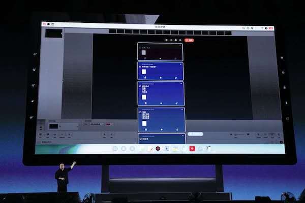Viewport: 305px width, 203px height.
Task: Open the document thumbnail on the dark top card
Action: point(143,52)
